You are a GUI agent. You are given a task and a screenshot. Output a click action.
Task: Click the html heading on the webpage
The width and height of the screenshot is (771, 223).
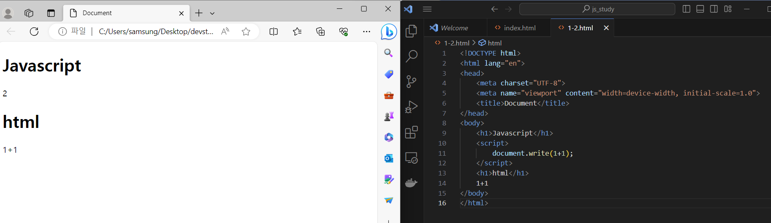pos(21,122)
